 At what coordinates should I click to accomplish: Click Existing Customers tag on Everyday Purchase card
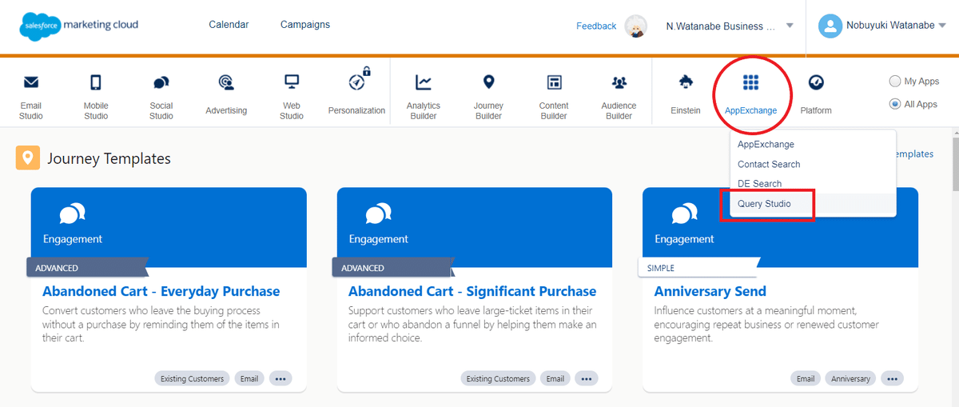tap(193, 378)
